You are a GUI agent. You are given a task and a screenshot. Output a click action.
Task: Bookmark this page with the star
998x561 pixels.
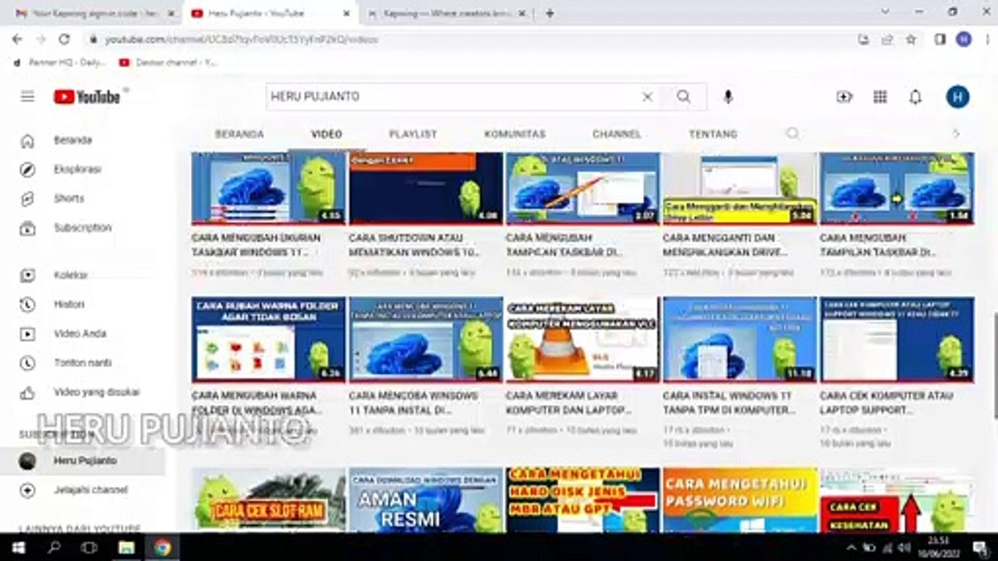[911, 39]
